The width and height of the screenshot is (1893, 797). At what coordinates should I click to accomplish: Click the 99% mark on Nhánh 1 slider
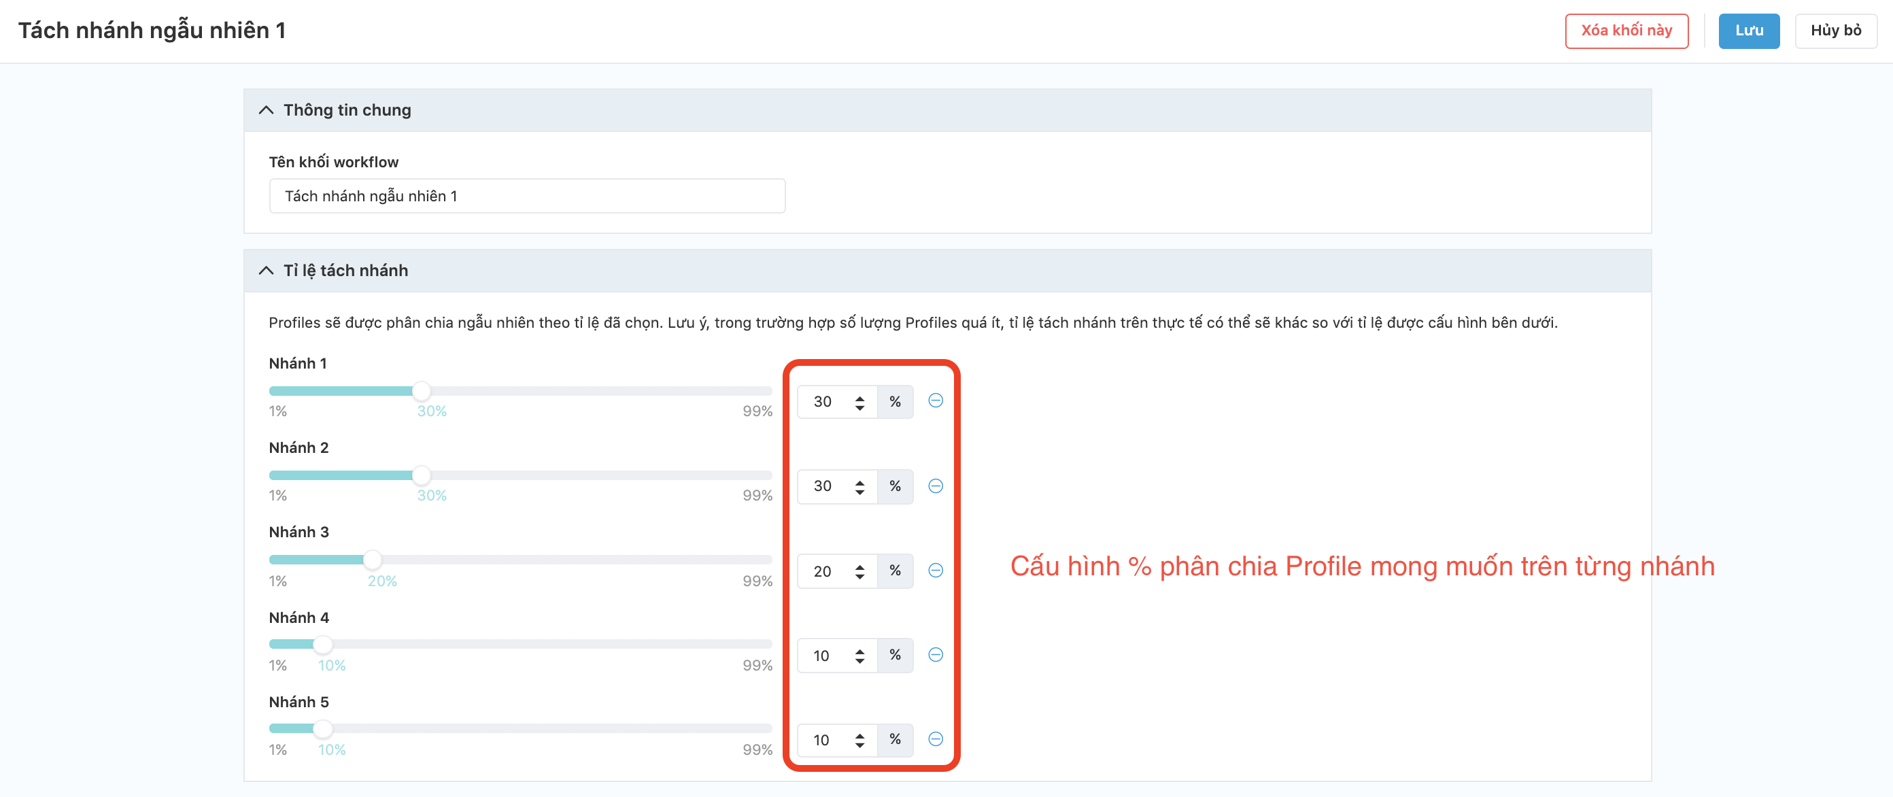pyautogui.click(x=757, y=411)
